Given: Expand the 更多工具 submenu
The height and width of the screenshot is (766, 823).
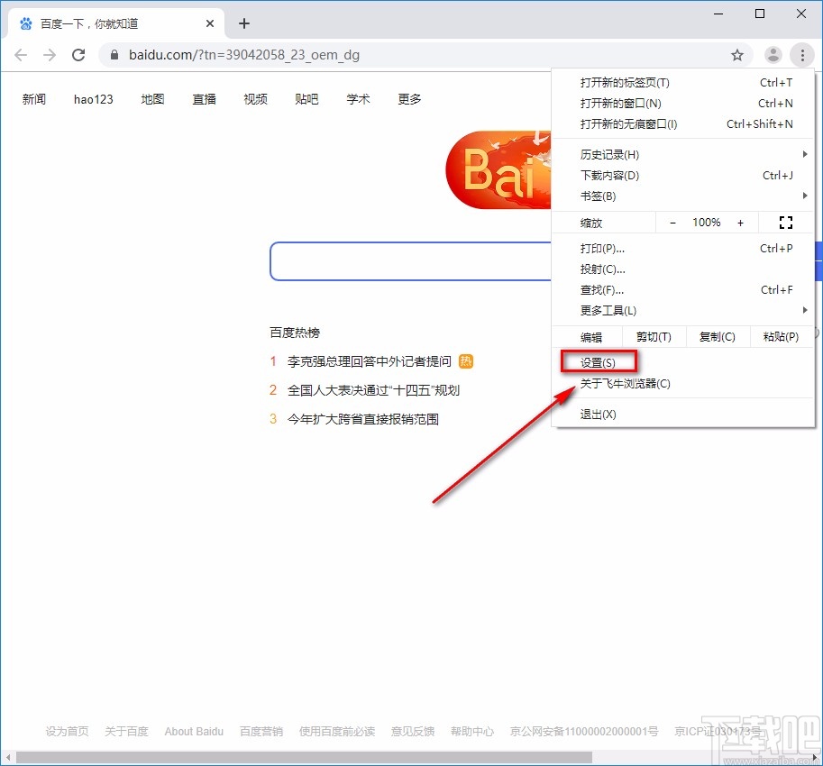Looking at the screenshot, I should pyautogui.click(x=610, y=310).
